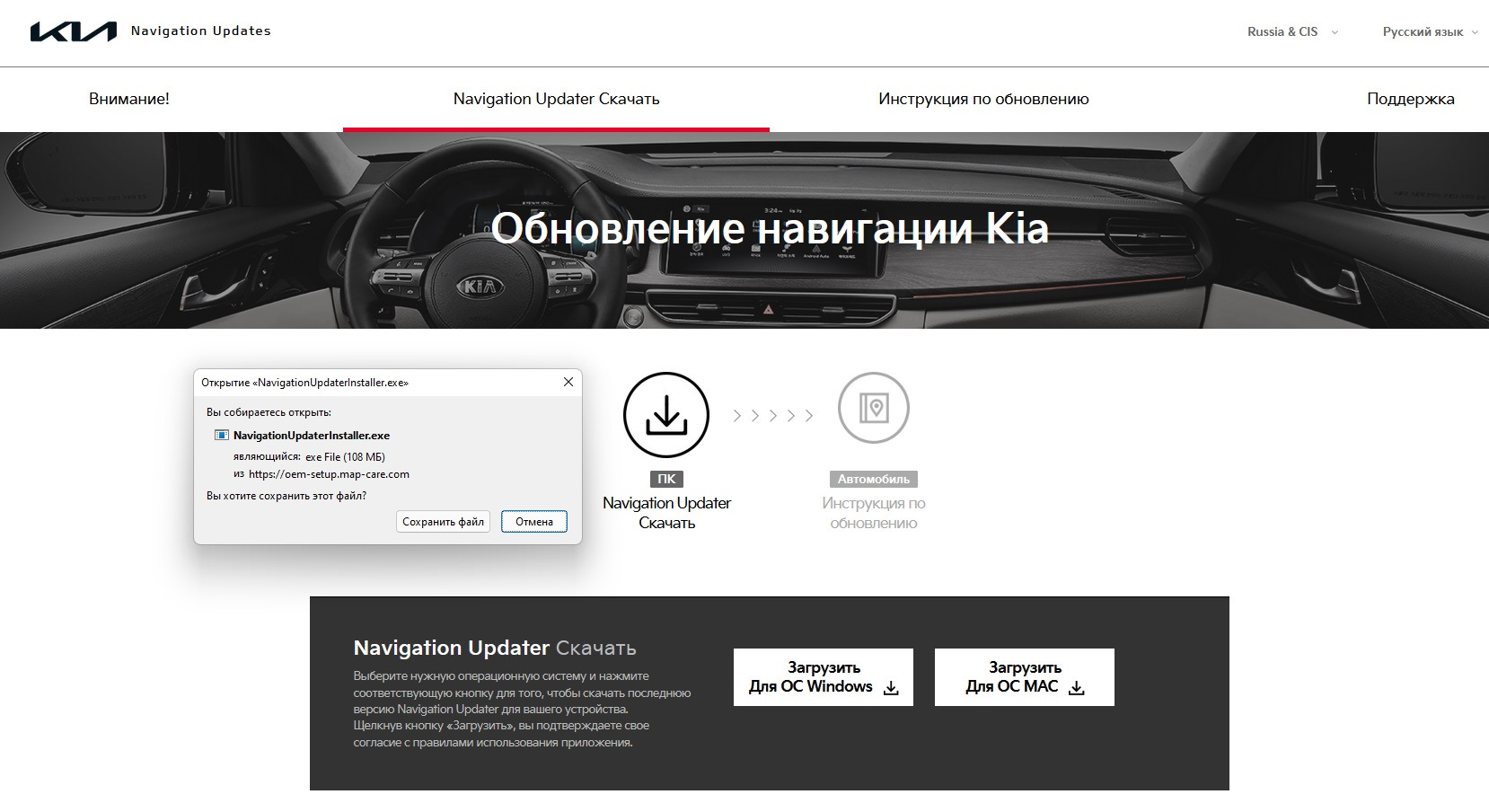The image size is (1489, 812).
Task: Switch to the Поддержка tab
Action: [x=1410, y=99]
